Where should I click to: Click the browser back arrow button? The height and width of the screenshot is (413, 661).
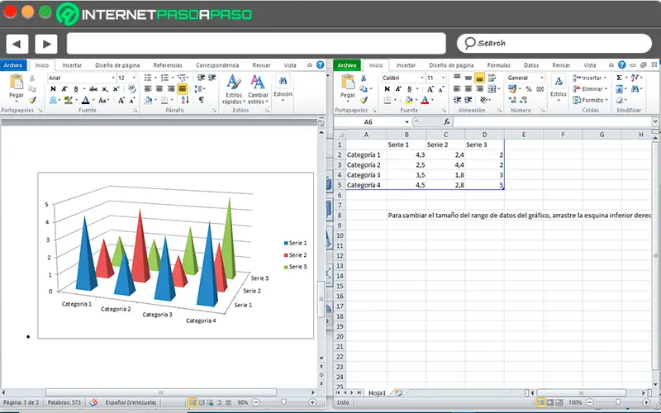17,43
